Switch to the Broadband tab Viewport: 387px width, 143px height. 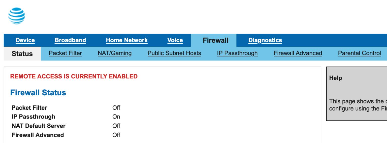[70, 40]
